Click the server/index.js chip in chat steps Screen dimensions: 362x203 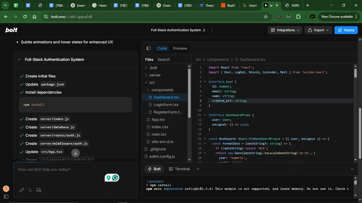(54, 119)
